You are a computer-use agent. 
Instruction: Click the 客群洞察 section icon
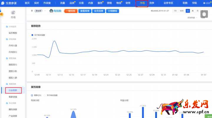7,84
